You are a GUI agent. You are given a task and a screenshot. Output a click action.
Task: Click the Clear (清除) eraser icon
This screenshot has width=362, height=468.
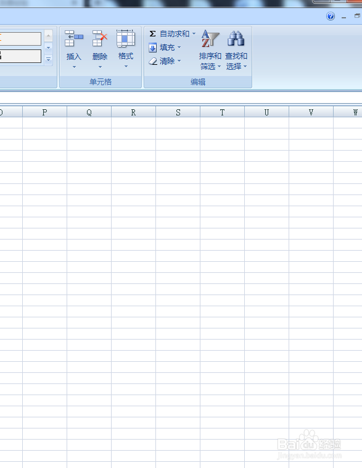[x=153, y=61]
